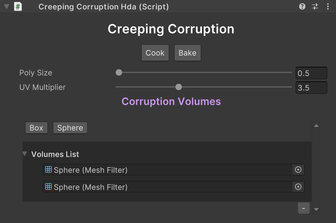This screenshot has width=336, height=223.
Task: Click the C# script icon in header
Action: click(x=18, y=7)
